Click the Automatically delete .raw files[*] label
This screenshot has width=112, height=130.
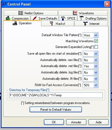tap(61, 60)
